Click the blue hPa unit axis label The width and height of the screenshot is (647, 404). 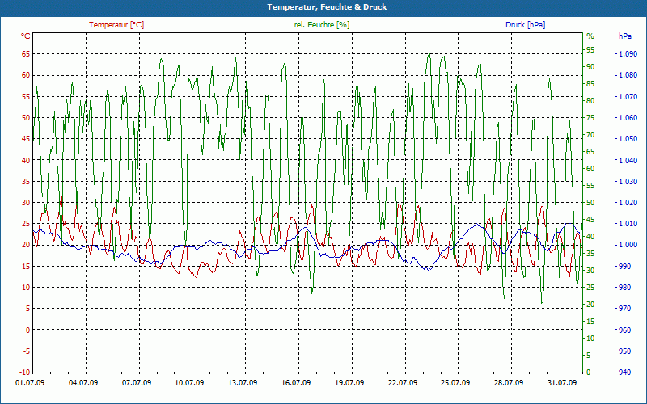(x=625, y=36)
